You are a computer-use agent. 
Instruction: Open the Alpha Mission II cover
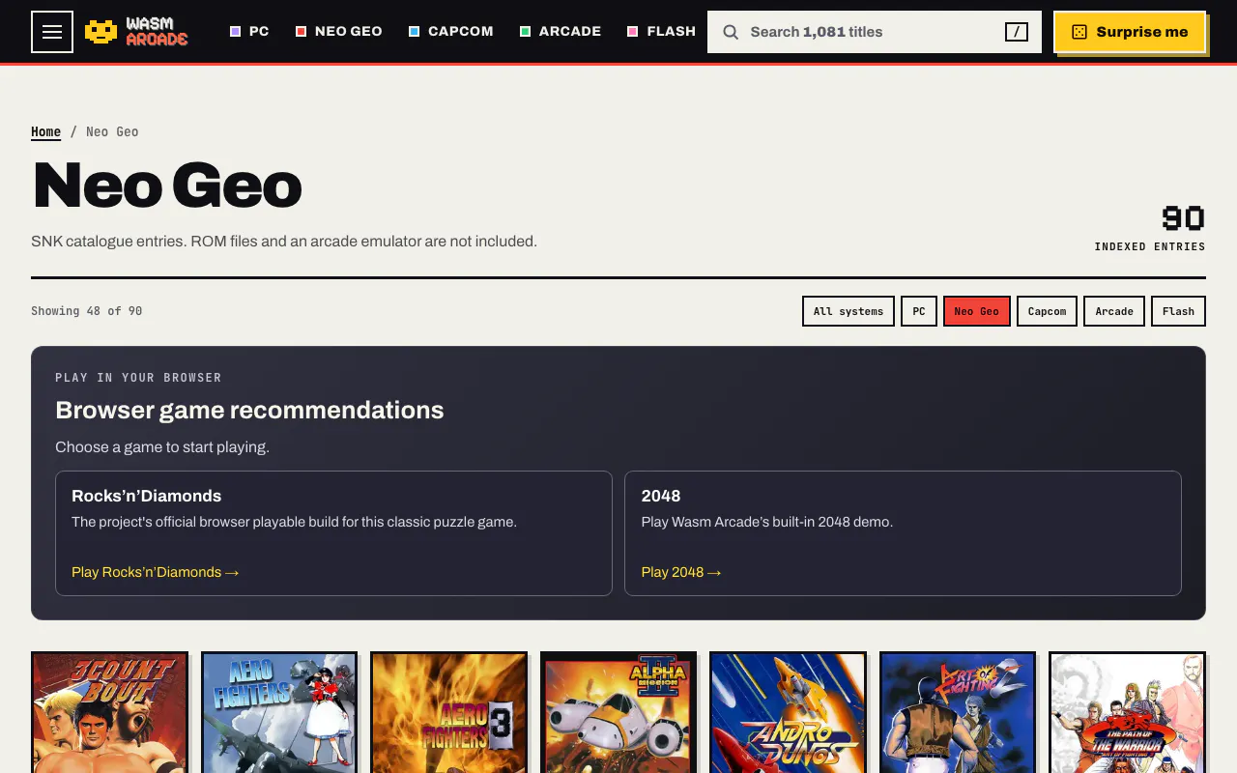(618, 712)
